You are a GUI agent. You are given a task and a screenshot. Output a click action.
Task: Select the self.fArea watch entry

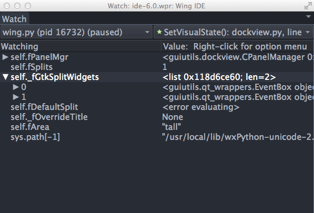coord(157,127)
